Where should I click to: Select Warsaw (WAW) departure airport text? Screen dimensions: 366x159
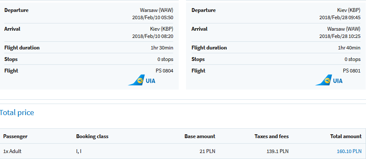156,10
